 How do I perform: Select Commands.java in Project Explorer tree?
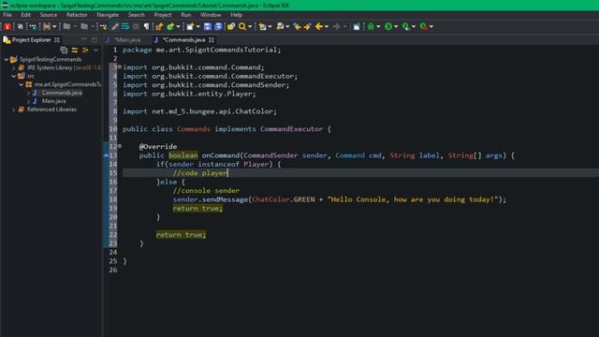click(x=62, y=93)
